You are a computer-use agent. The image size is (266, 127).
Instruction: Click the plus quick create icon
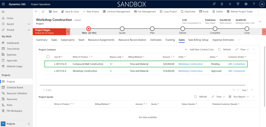point(230,4)
